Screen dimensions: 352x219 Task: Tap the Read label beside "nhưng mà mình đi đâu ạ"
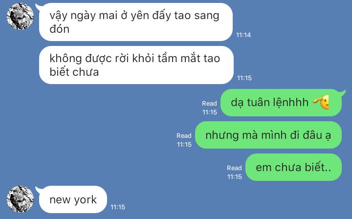coord(184,136)
